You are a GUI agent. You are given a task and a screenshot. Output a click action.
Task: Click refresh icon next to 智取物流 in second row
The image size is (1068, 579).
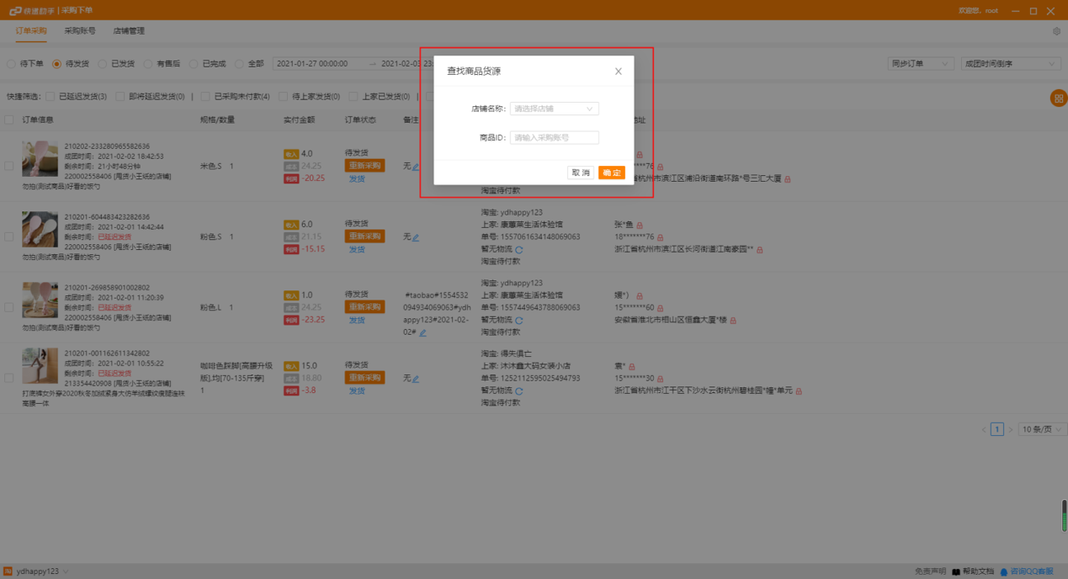click(x=519, y=249)
